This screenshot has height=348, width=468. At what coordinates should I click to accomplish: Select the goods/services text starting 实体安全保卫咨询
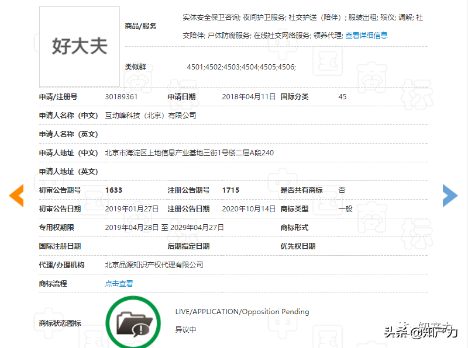[302, 26]
